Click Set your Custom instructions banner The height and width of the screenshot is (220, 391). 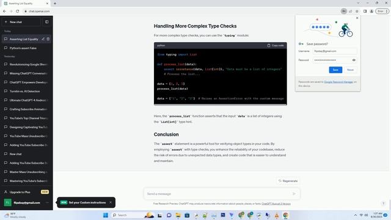point(87,202)
